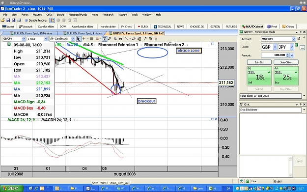Click the green S icon beside JPY
This screenshot has height=192, width=307.
[x=297, y=45]
